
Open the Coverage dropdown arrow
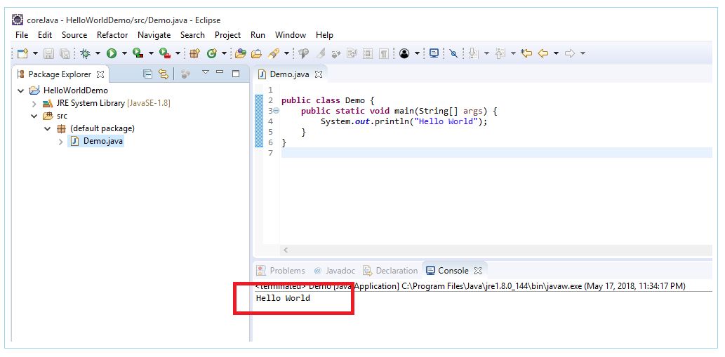[151, 53]
